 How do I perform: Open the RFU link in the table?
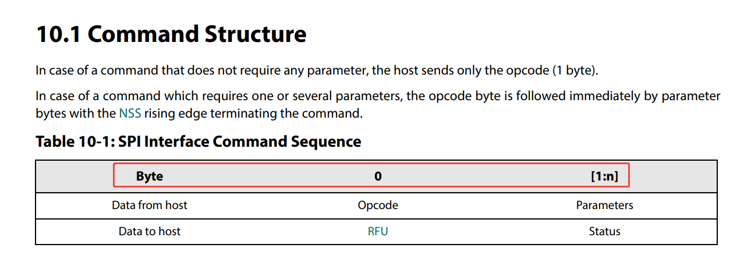click(x=378, y=231)
